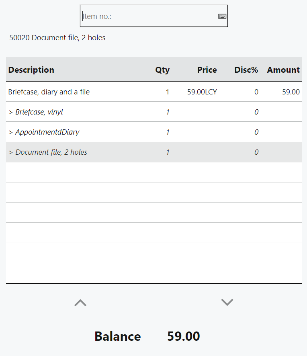Click the Price column header
The image size is (307, 356).
tap(207, 70)
